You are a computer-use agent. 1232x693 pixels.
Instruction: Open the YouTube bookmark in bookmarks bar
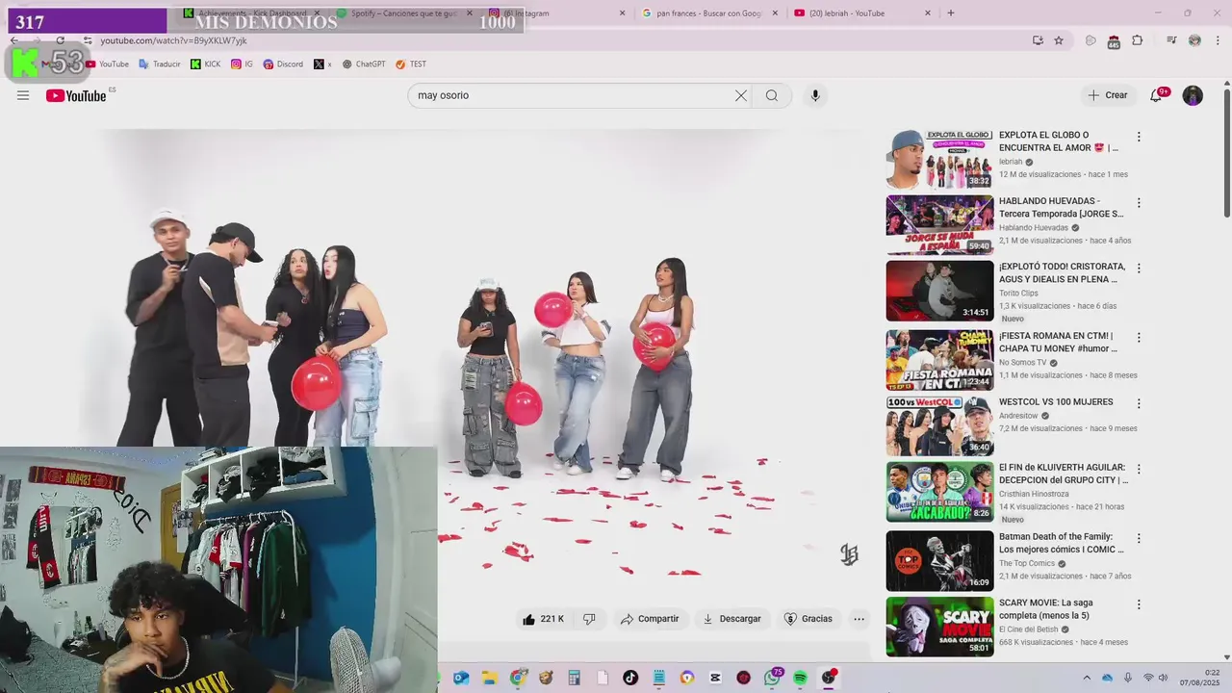click(x=107, y=64)
